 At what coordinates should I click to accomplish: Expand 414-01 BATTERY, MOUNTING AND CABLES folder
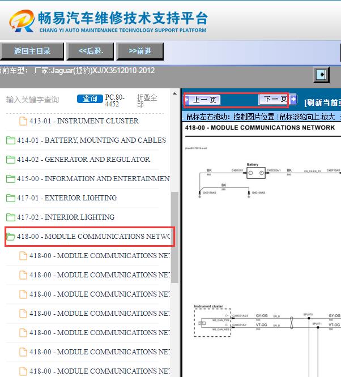point(11,140)
